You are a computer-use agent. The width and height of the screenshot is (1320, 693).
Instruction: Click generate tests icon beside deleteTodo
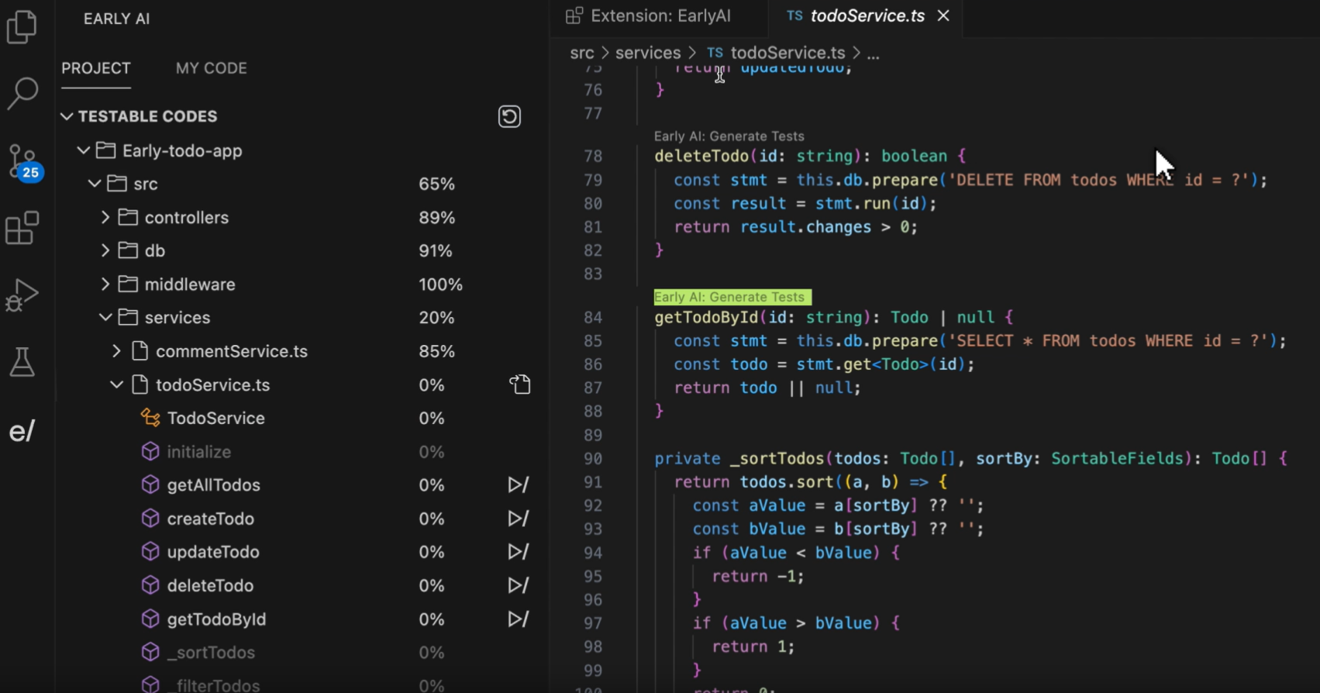pos(518,585)
